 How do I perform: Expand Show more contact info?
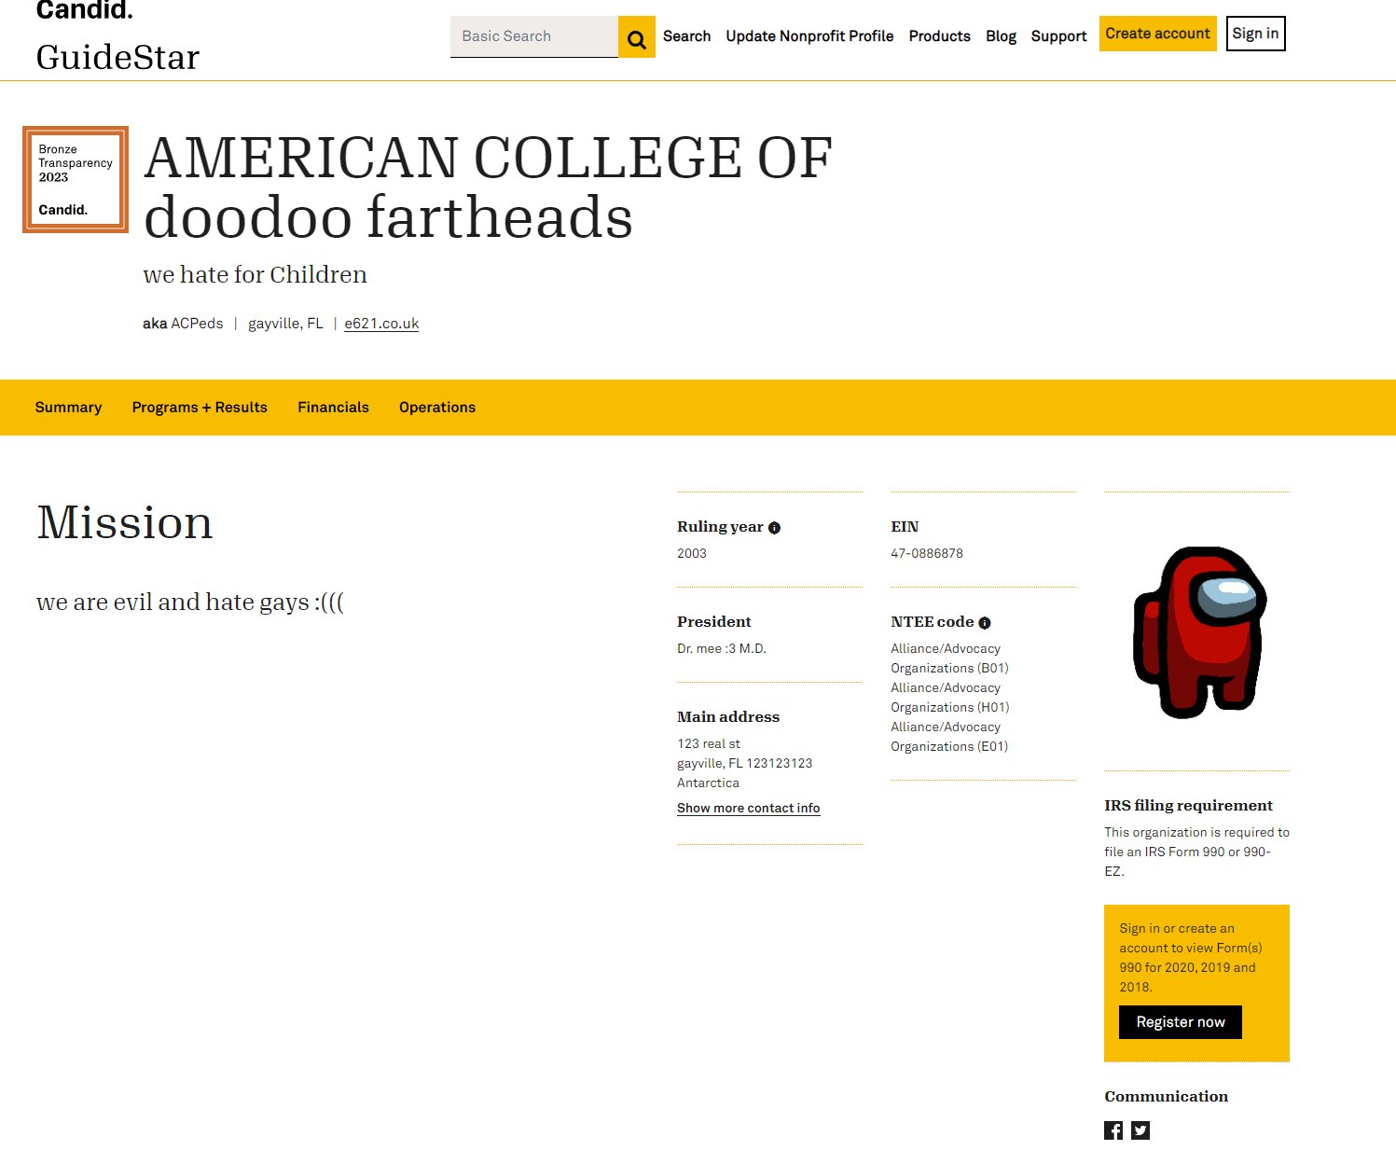point(748,809)
